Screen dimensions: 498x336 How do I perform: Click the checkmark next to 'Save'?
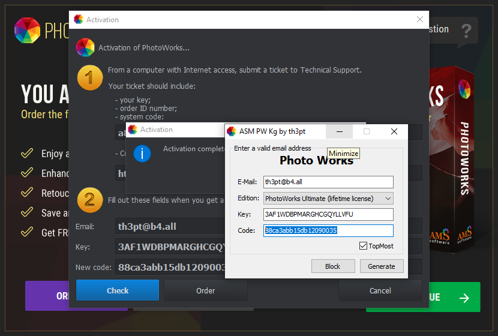click(x=27, y=212)
